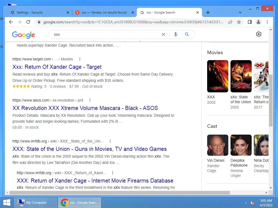Switch to the Yandex no results found tab

pyautogui.click(x=104, y=12)
